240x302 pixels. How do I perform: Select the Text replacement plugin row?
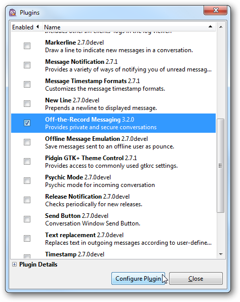[x=113, y=239]
